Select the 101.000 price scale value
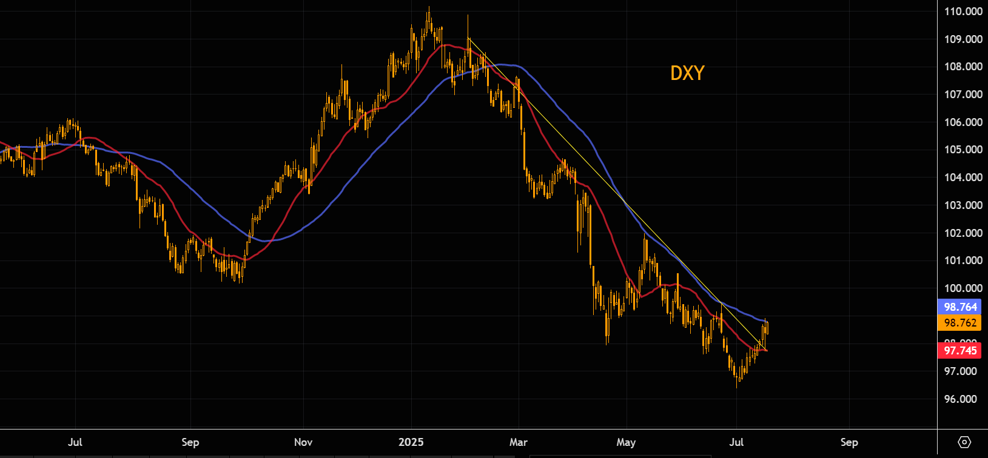Viewport: 988px width, 458px height. (963, 261)
